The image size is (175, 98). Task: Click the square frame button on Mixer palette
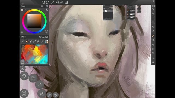(23, 62)
